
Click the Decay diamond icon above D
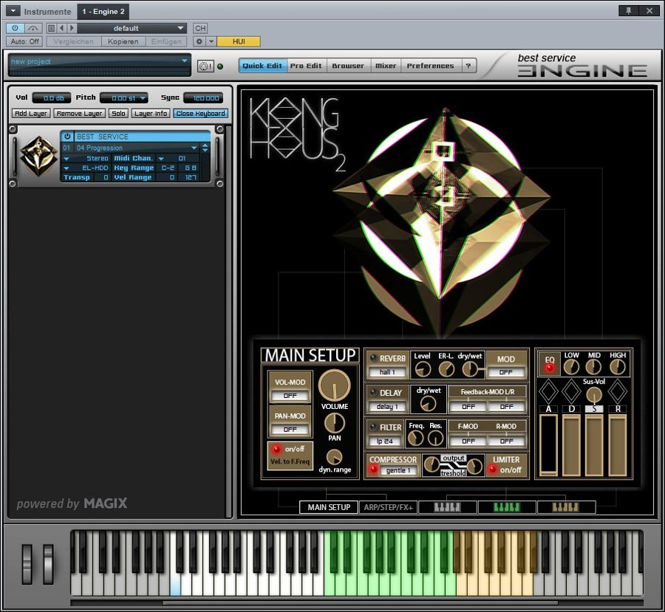click(x=571, y=391)
